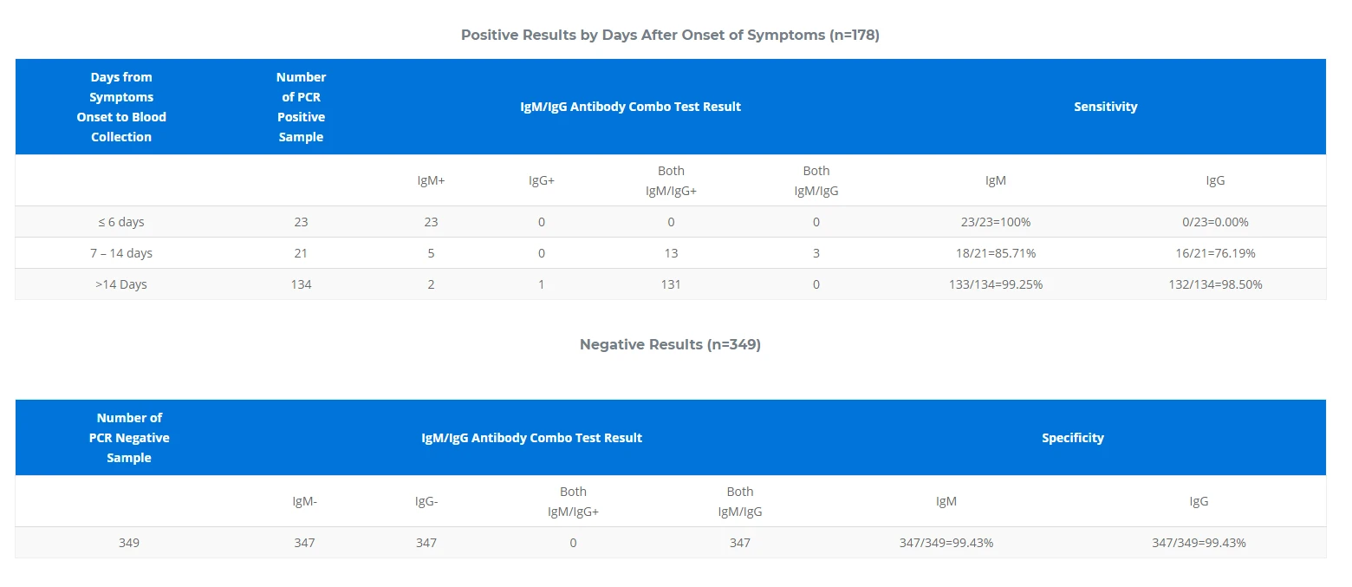The image size is (1352, 587).
Task: Click the IgM+ subheader in positive table
Action: coord(431,180)
